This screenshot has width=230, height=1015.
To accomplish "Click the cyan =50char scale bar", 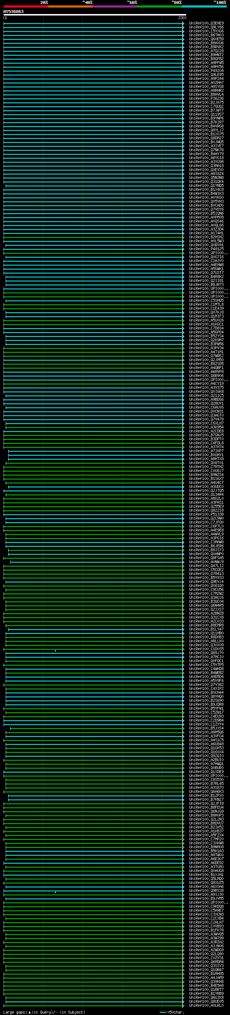I will (163, 1012).
